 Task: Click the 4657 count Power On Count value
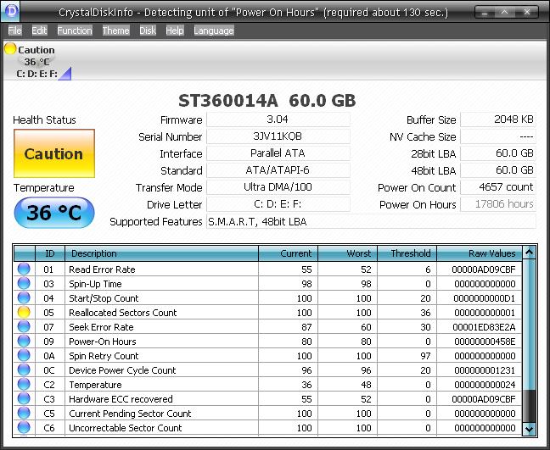[x=497, y=187]
